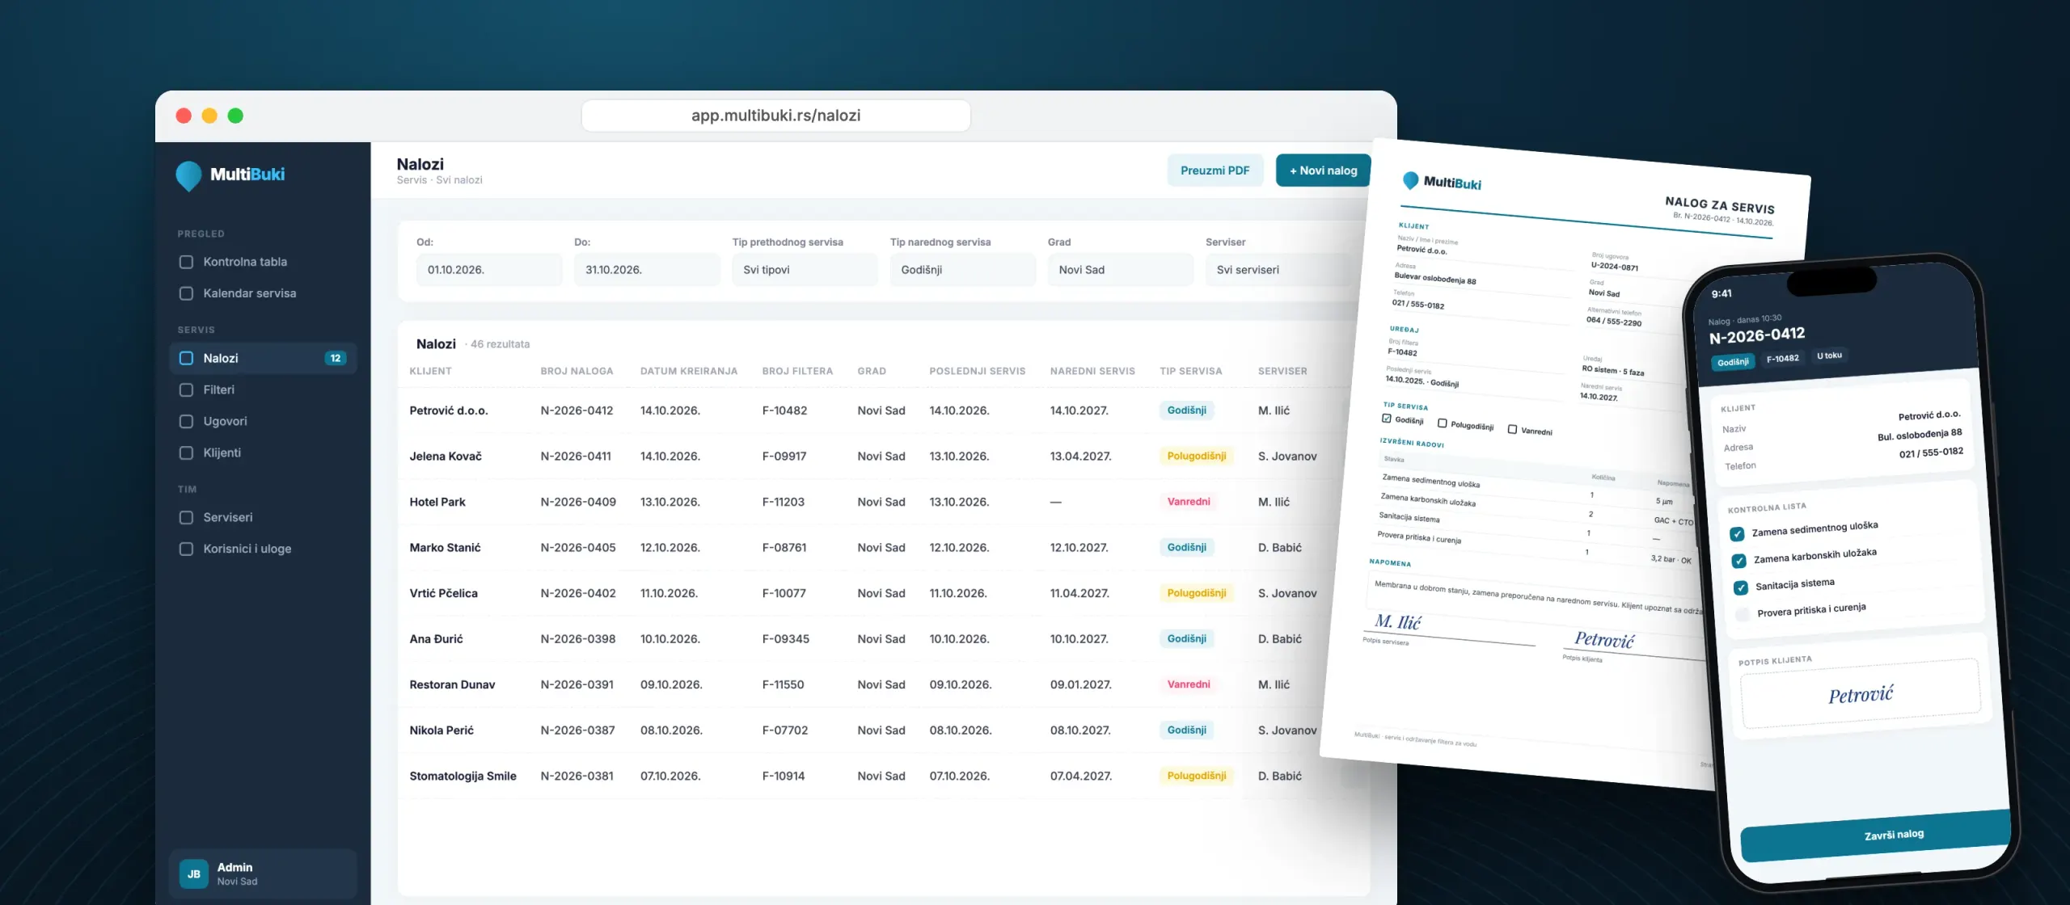
Task: Open Tip prethodnog servisa dropdown
Action: pos(805,270)
